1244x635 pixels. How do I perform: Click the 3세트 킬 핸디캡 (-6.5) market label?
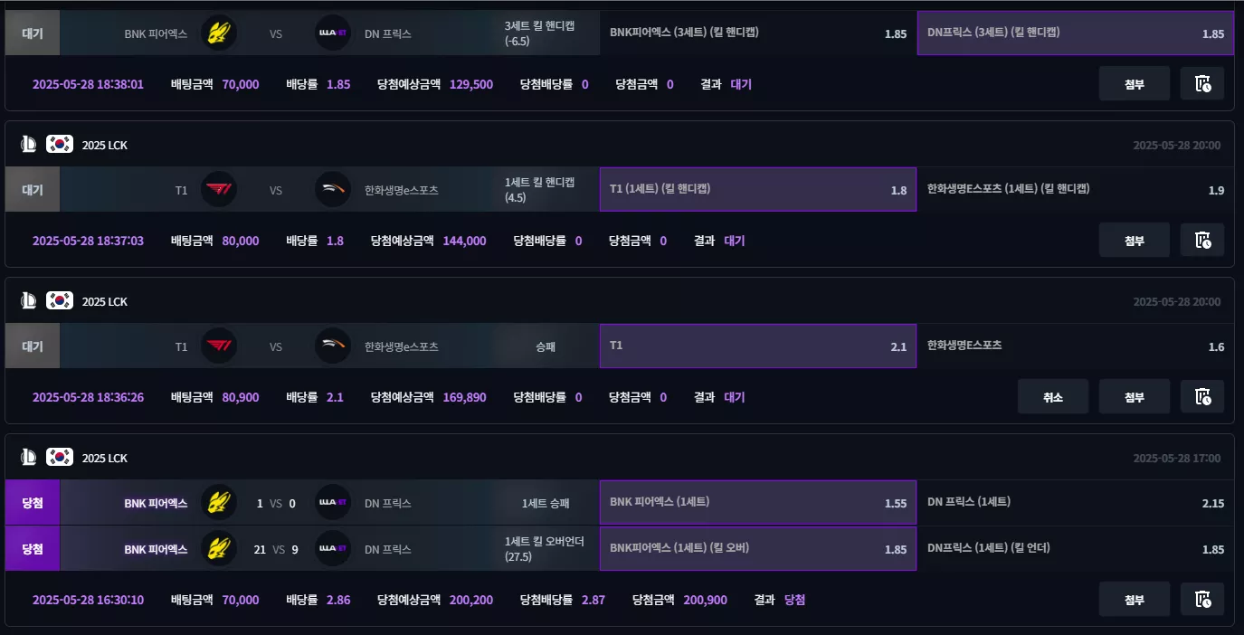[x=539, y=33]
